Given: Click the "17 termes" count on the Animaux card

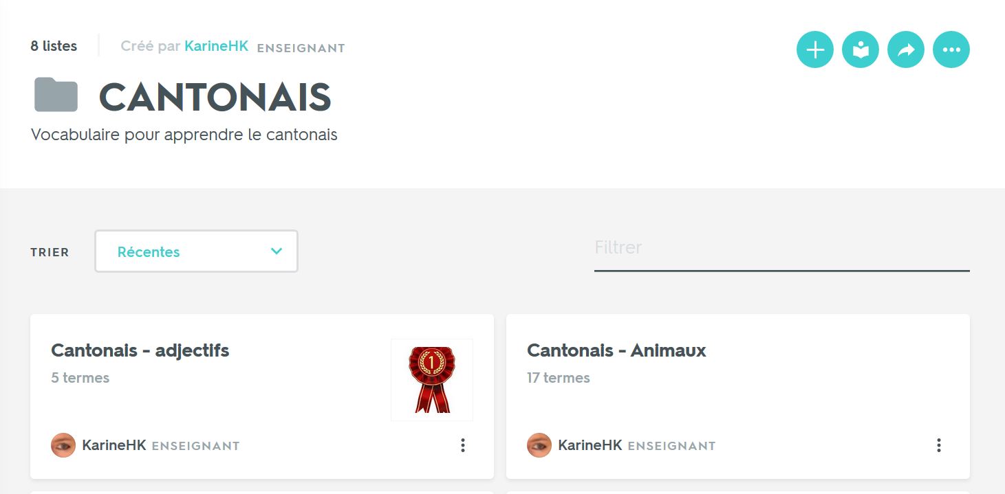Looking at the screenshot, I should click(x=559, y=378).
